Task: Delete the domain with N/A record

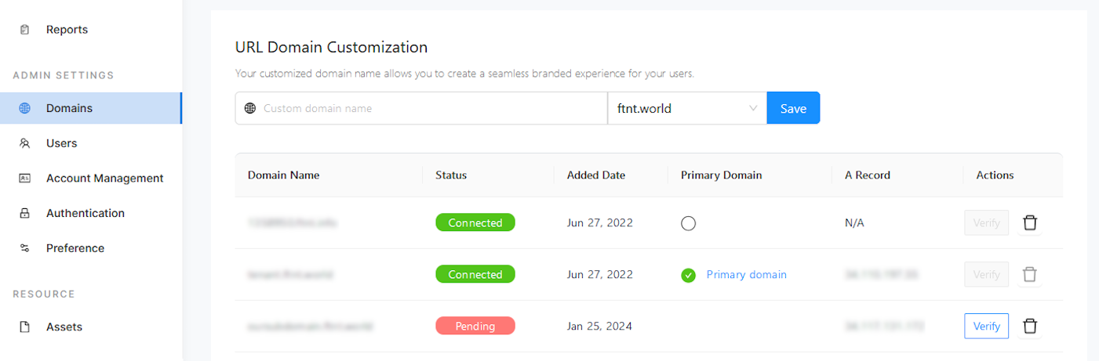Action: [x=1030, y=223]
